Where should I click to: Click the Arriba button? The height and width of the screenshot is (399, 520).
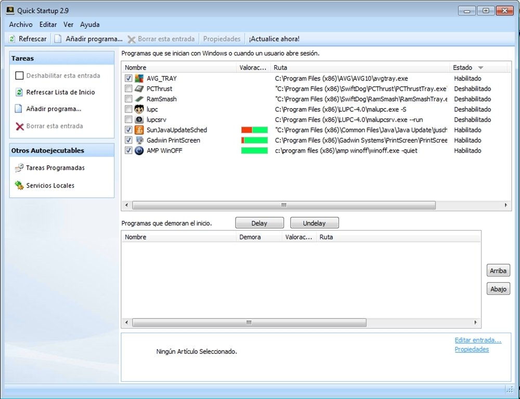(498, 271)
